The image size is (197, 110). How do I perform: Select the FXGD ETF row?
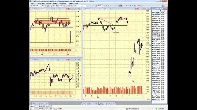159,100
